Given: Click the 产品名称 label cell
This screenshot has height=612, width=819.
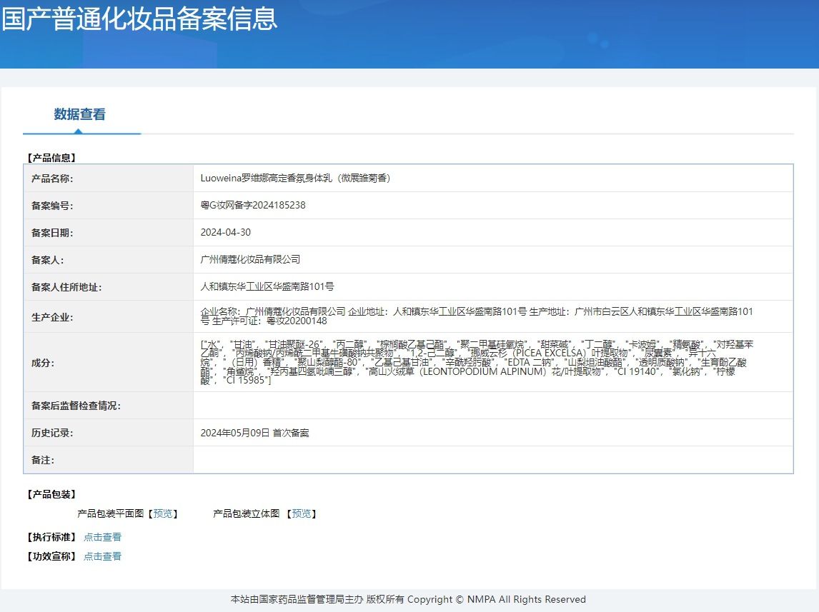Looking at the screenshot, I should click(109, 179).
